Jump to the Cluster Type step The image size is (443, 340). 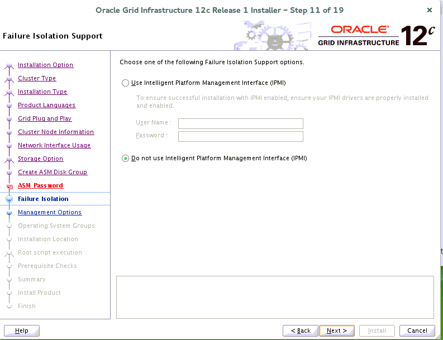point(37,79)
